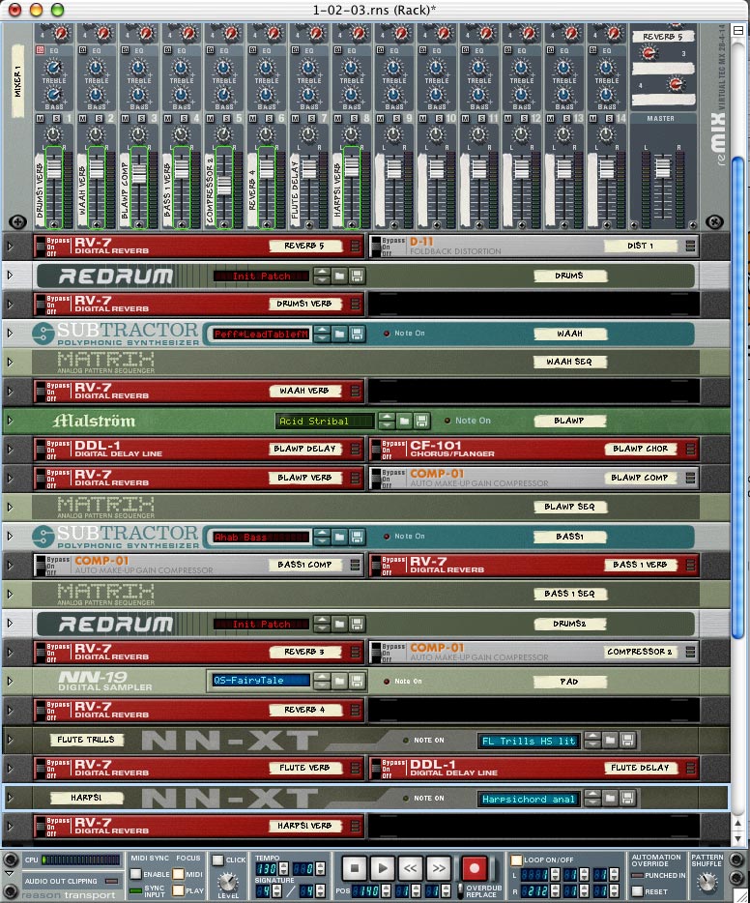This screenshot has height=903, width=750.
Task: Save the Ahab Bass patch
Action: [358, 538]
